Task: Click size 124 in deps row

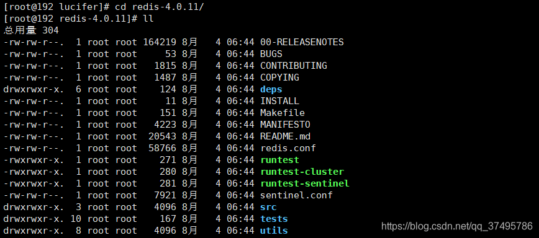Action: pos(168,89)
